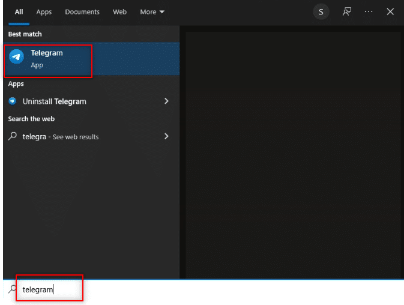
Task: Open the Telegram app best match
Action: coord(91,59)
